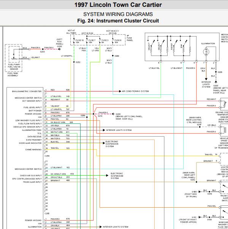Click connector label C255
This screenshot has height=229, width=228.
pyautogui.click(x=47, y=213)
